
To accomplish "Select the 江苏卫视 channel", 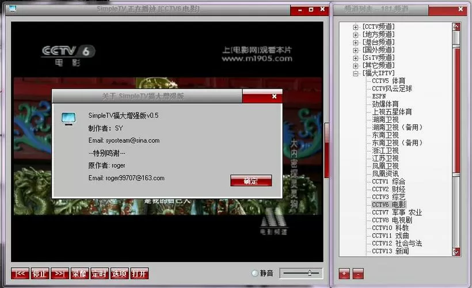I will click(385, 158).
